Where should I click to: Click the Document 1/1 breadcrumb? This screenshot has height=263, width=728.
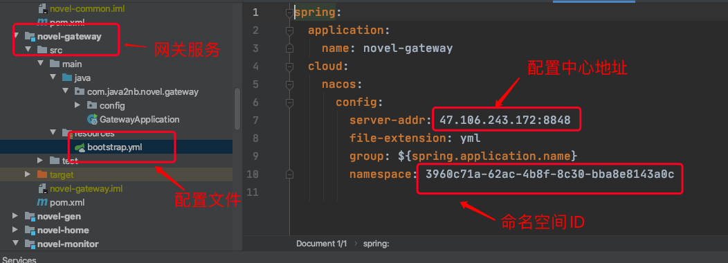[321, 244]
